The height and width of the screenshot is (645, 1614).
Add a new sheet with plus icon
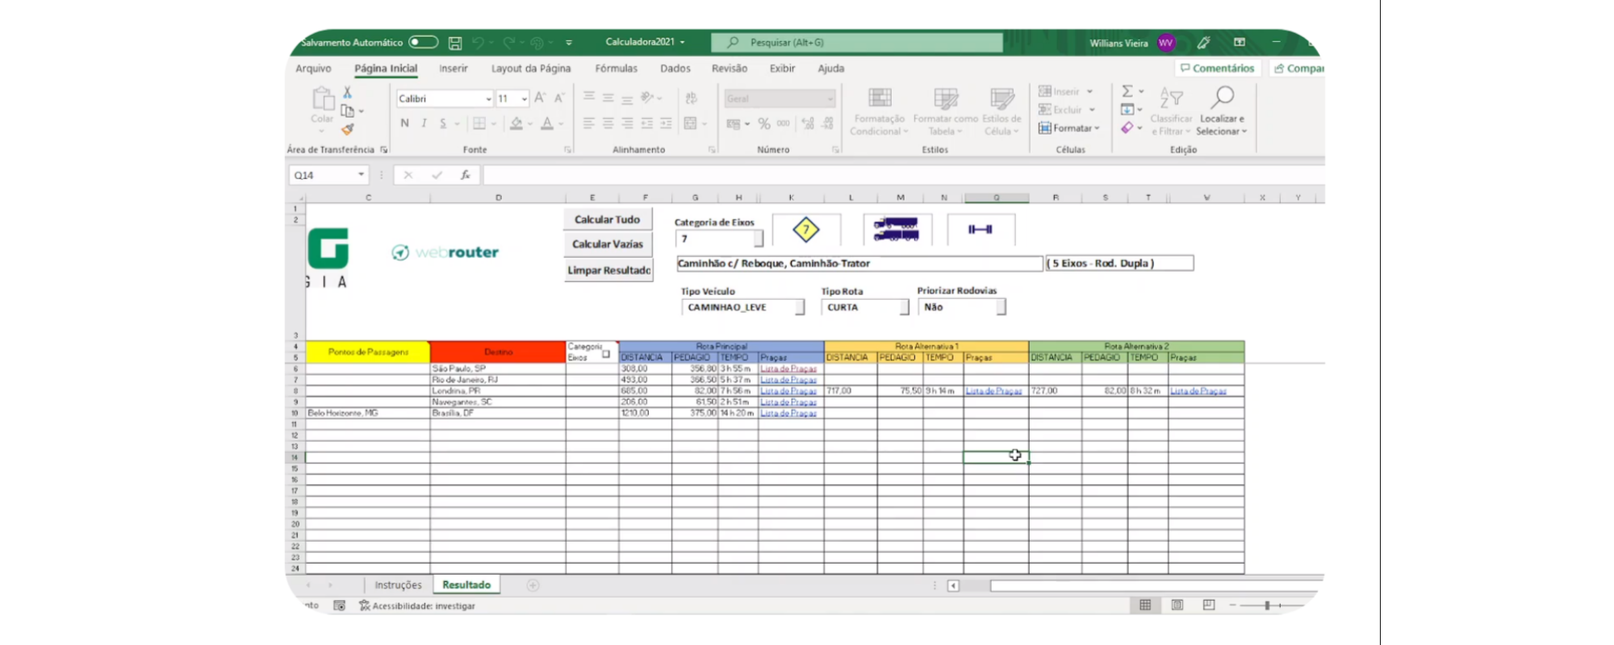click(533, 585)
